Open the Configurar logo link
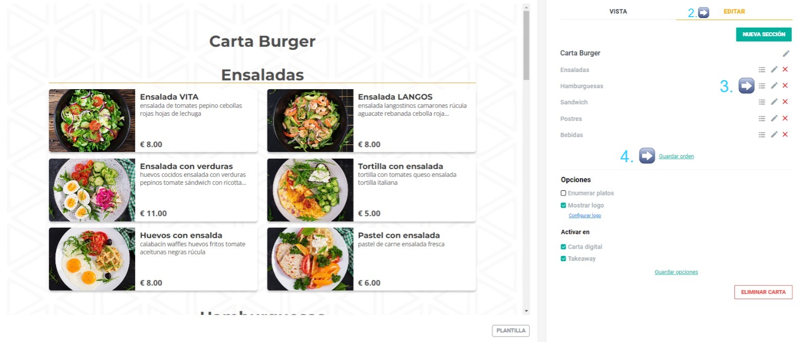Screen dimensions: 806x342 pyautogui.click(x=585, y=216)
